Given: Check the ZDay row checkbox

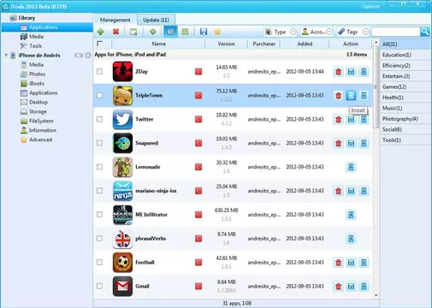Looking at the screenshot, I should (x=99, y=71).
